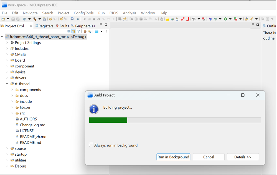Collapse all in Project Explorer toolbar
The height and width of the screenshot is (175, 277).
[x=69, y=32]
